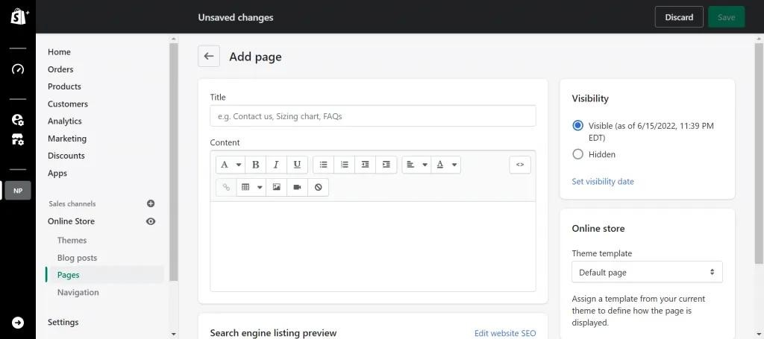The image size is (764, 339).
Task: Open Marketing in the sidebar
Action: pyautogui.click(x=66, y=139)
